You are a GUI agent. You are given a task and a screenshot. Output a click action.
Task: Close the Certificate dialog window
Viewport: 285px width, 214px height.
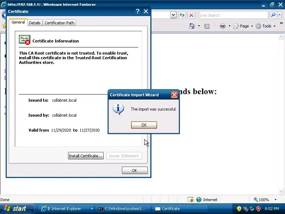tap(146, 11)
